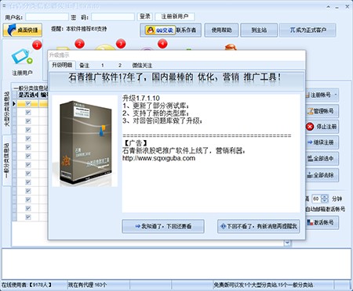Click scroll down arrow below the list
Image resolution: width=353 pixels, height=291 pixels.
287,242
